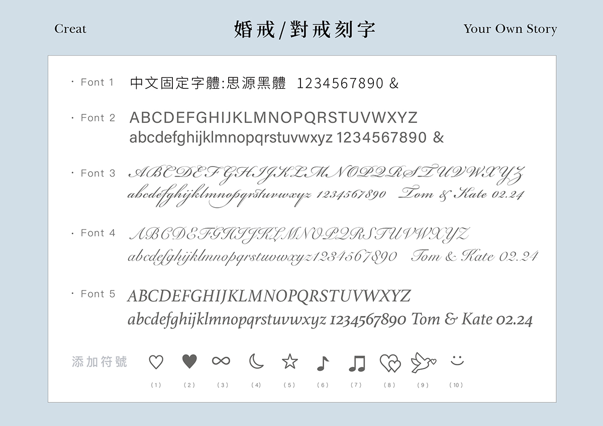Click the 'Your Own Story' header text
This screenshot has width=603, height=426.
[x=511, y=29]
